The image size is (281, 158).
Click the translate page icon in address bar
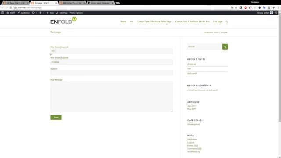click(232, 8)
